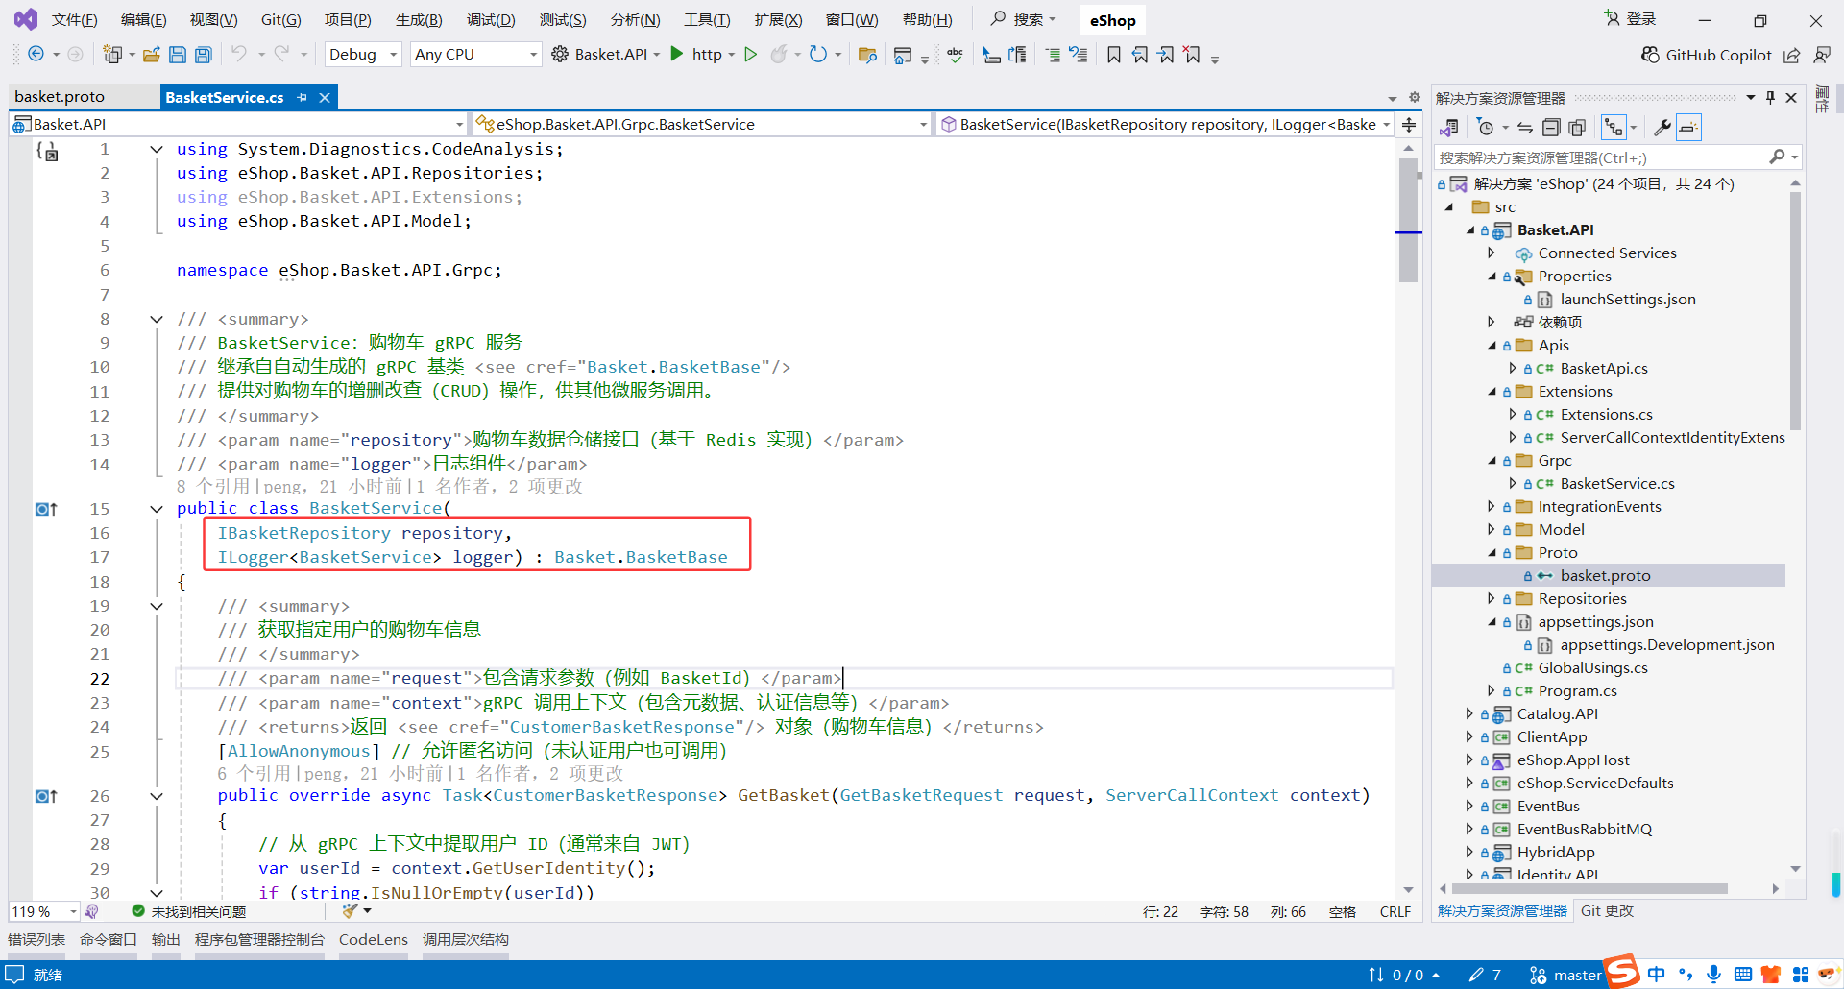Click the Collapse All icon in Solution Explorer
1844x989 pixels.
(1551, 127)
